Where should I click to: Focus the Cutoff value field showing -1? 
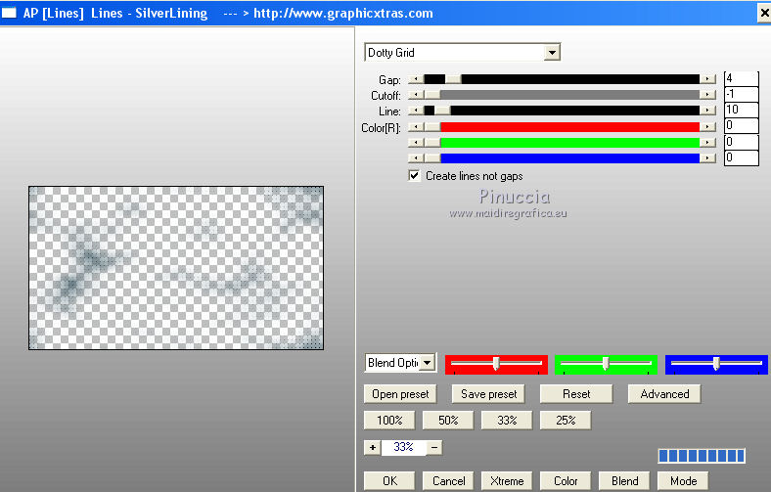pyautogui.click(x=742, y=94)
